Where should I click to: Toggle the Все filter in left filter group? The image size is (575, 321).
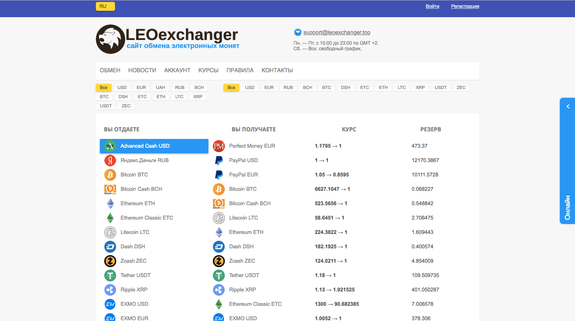[103, 87]
